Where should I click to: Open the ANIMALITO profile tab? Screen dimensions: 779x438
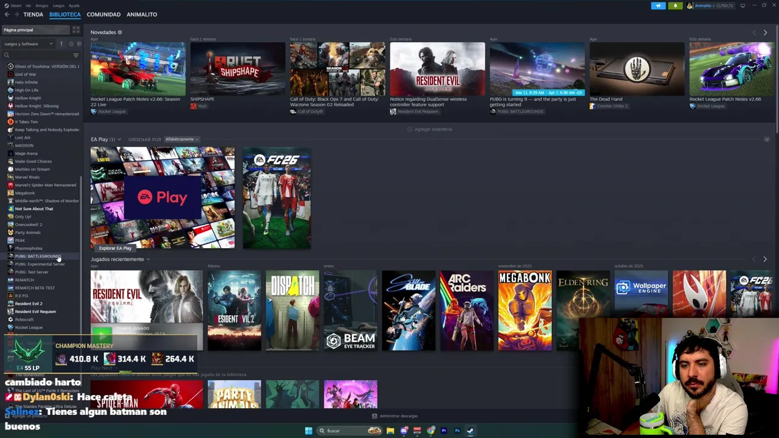click(x=142, y=14)
